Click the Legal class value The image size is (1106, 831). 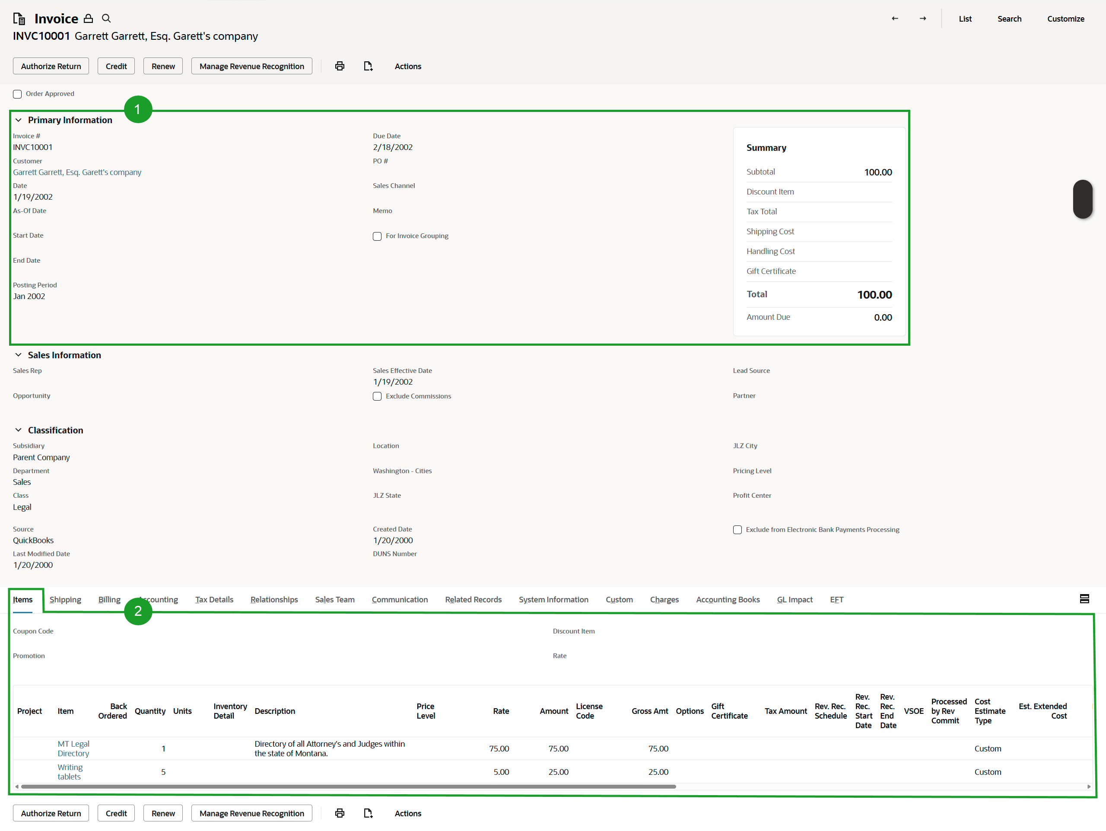point(22,506)
